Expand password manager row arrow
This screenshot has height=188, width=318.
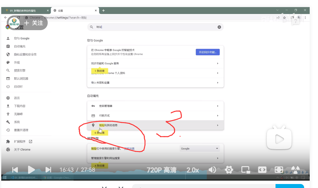218,106
